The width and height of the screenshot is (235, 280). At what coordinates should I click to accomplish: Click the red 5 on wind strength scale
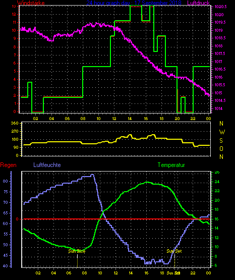(x=15, y=71)
